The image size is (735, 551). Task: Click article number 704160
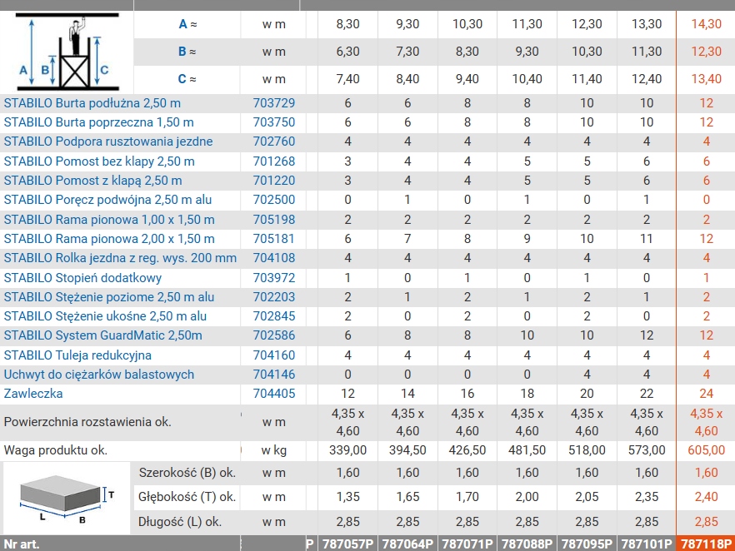click(274, 355)
